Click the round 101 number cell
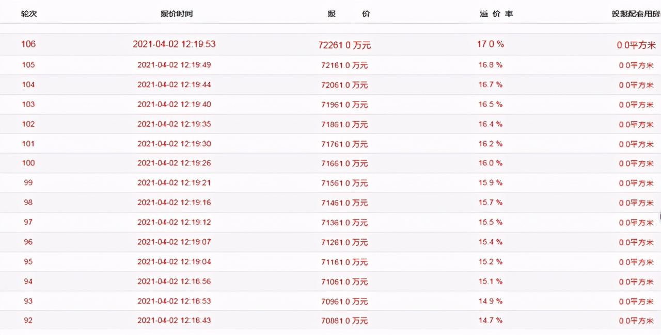This screenshot has height=335, width=661. pyautogui.click(x=28, y=144)
